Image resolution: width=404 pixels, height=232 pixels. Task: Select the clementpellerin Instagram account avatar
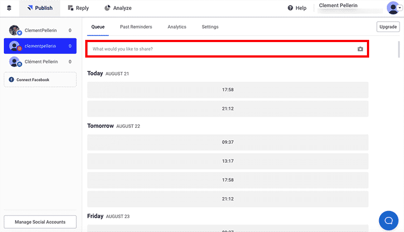point(15,47)
